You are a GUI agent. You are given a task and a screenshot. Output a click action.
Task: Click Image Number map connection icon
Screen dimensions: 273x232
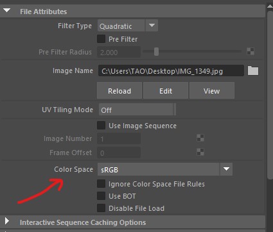(x=200, y=138)
